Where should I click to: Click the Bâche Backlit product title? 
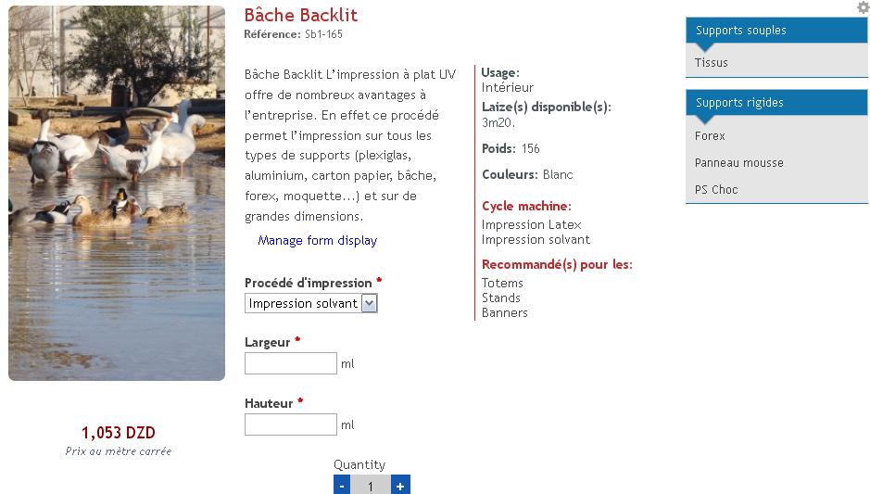[x=300, y=15]
